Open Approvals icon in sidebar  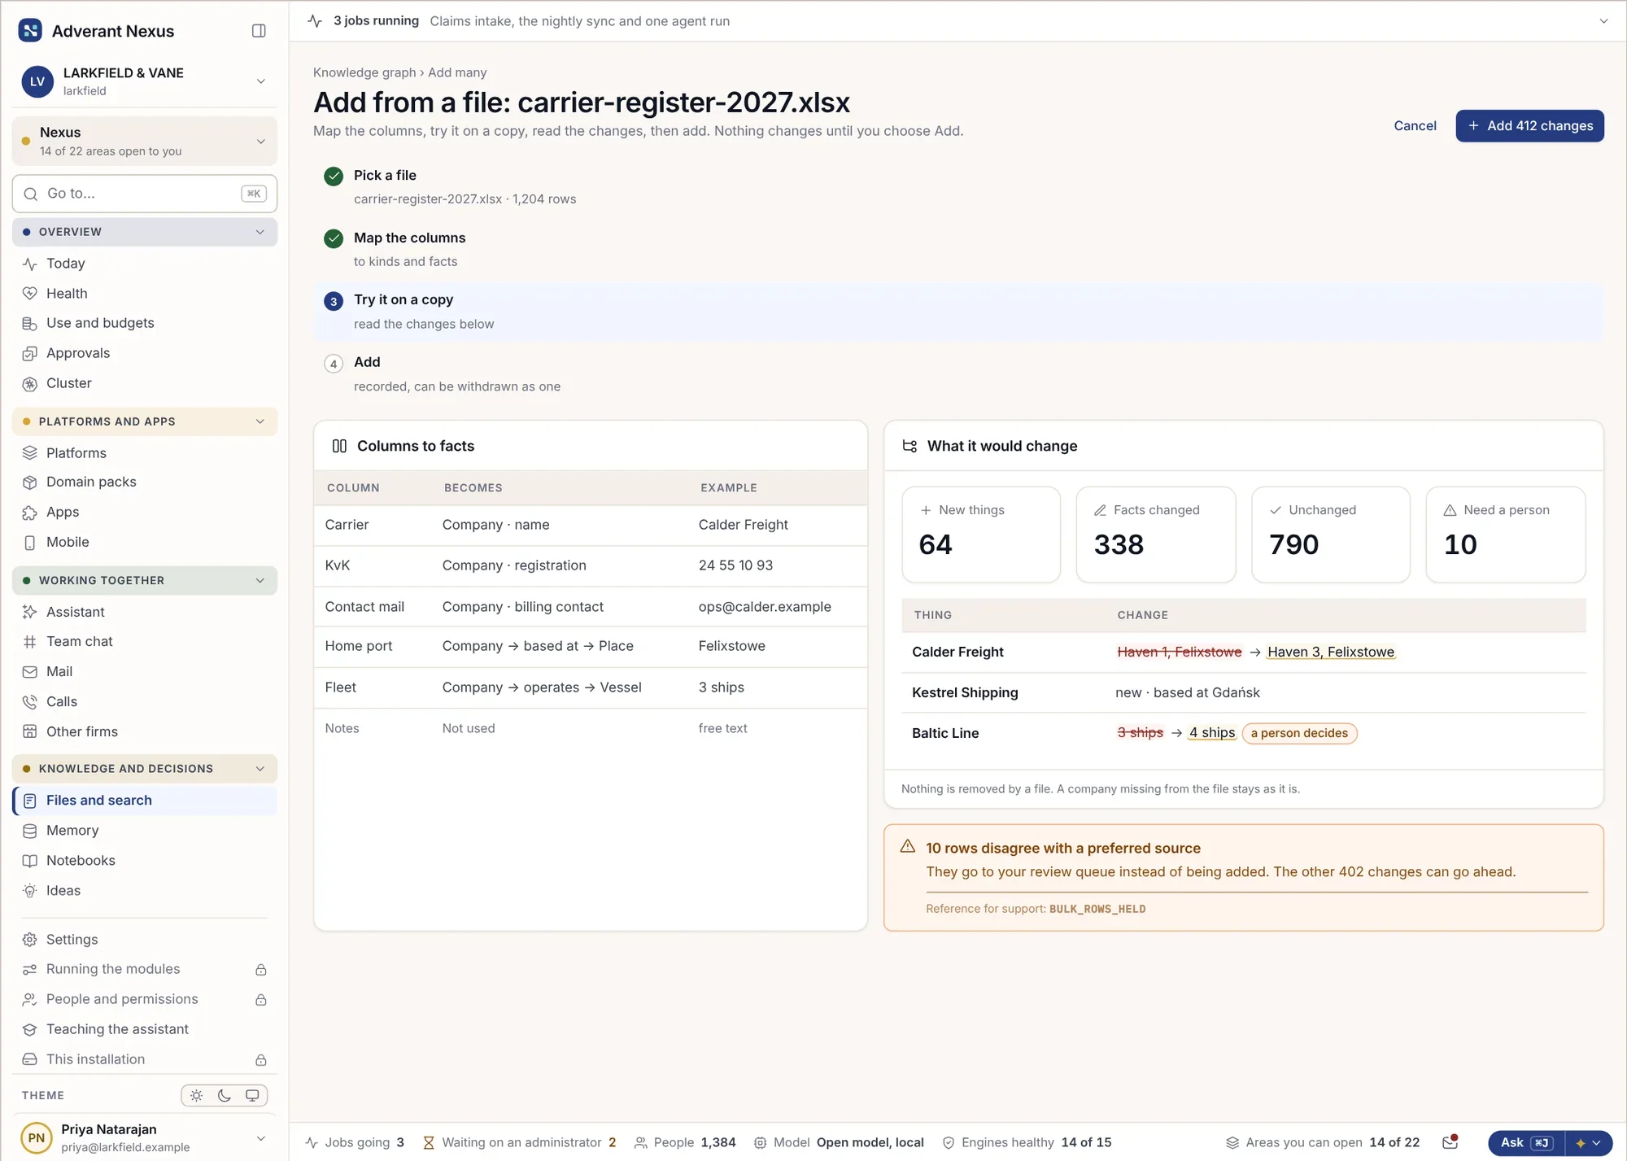click(x=30, y=353)
